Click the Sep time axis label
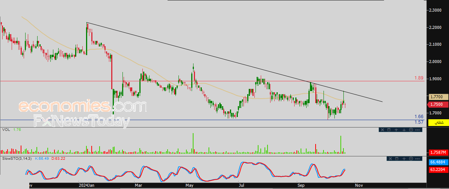The image size is (449, 189). coord(301,185)
